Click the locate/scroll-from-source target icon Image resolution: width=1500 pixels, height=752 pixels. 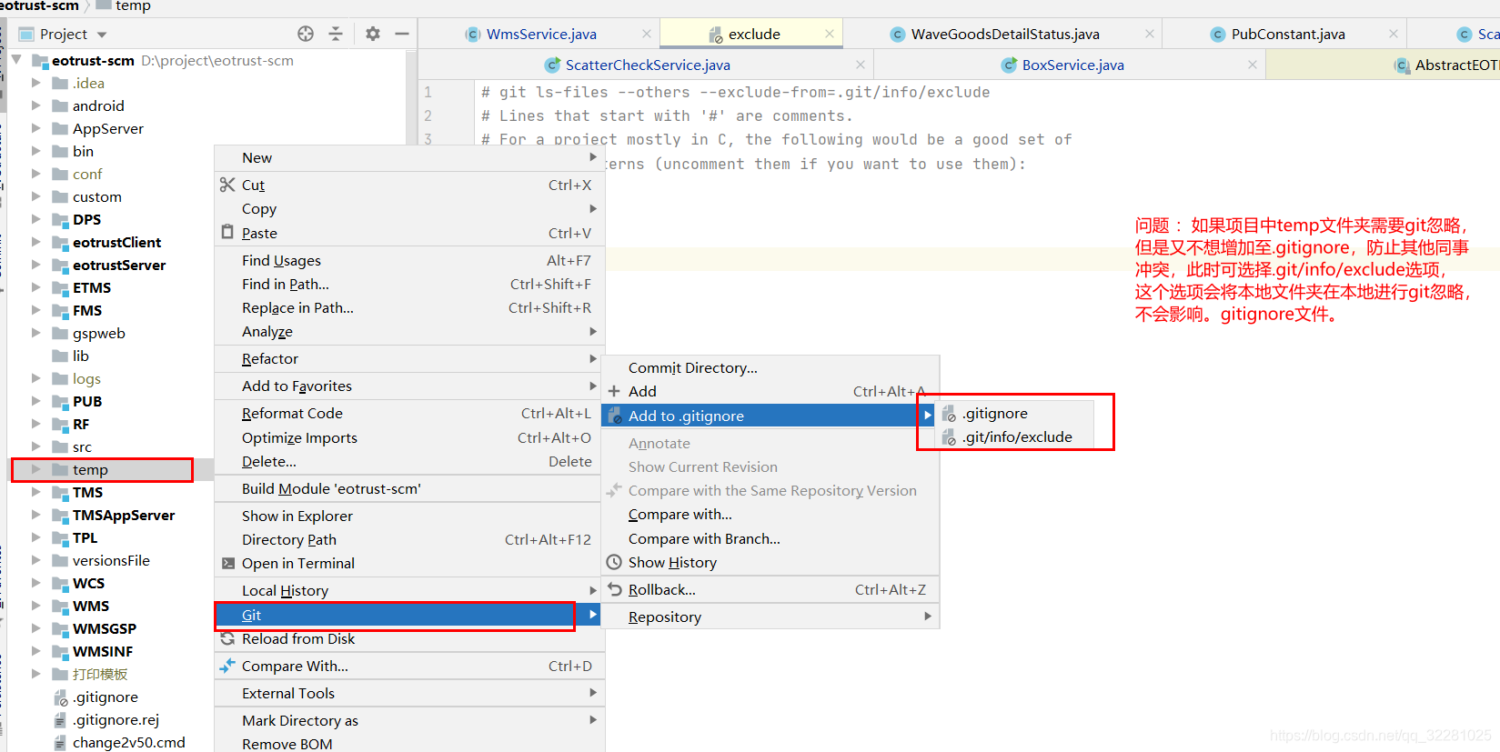point(306,34)
